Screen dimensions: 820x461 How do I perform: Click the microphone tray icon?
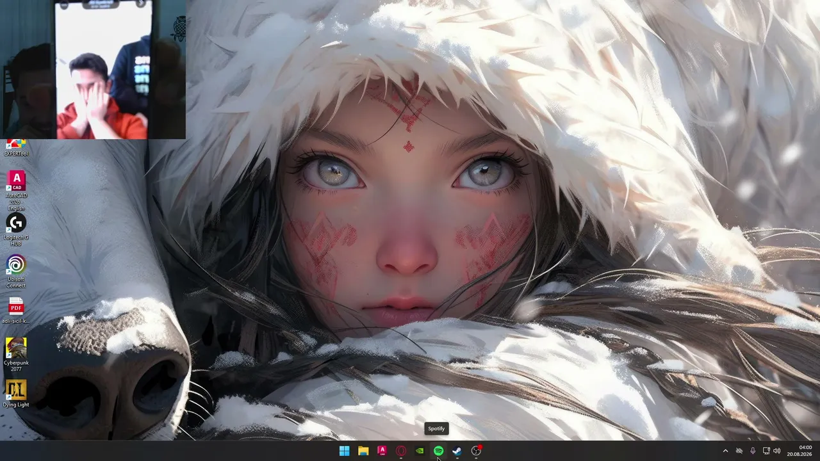pos(753,451)
